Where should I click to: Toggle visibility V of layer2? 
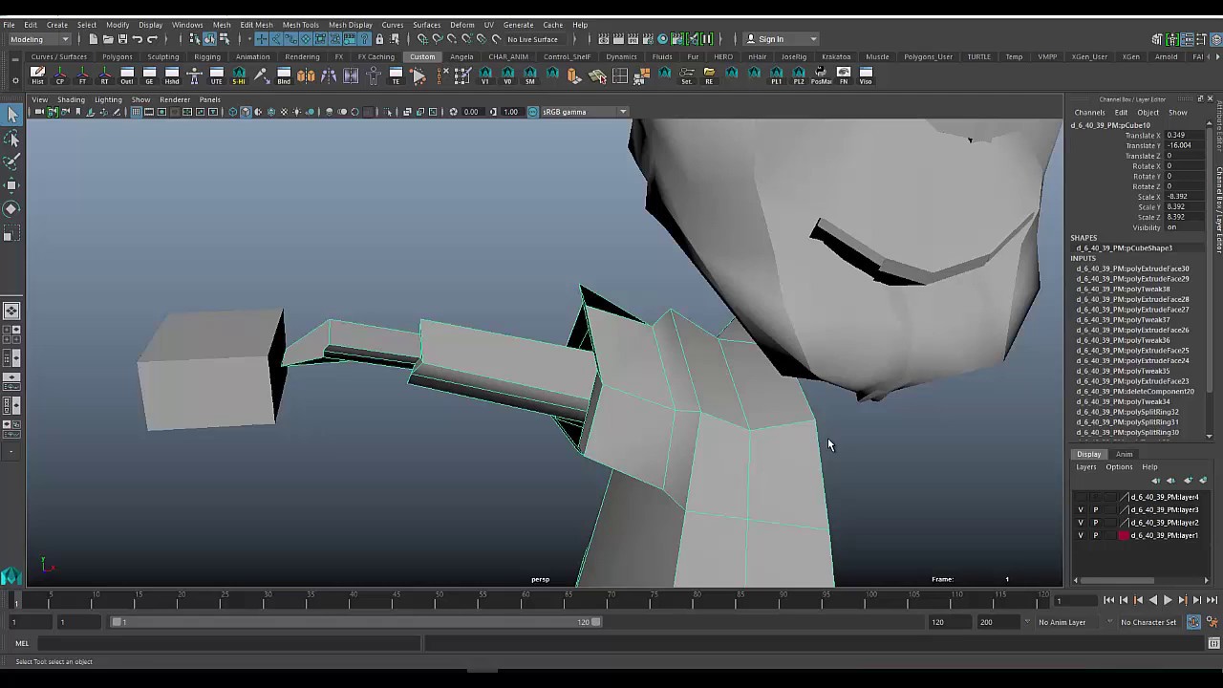coord(1081,523)
